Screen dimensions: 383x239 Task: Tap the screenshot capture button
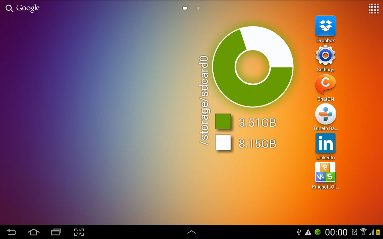pos(79,232)
